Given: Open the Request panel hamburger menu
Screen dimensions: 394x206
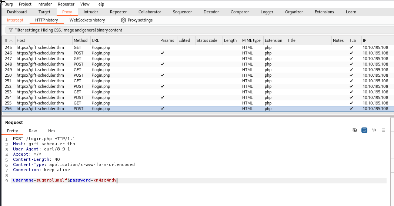Looking at the screenshot, I should click(384, 130).
